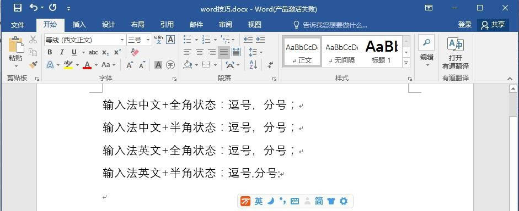The height and width of the screenshot is (211, 519).
Task: Click the wén phonetic guide icon
Action: click(158, 40)
